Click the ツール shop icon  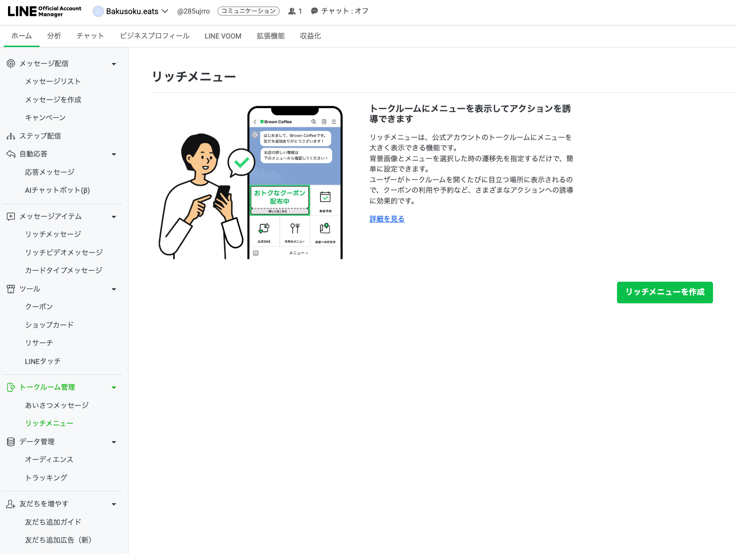click(11, 289)
